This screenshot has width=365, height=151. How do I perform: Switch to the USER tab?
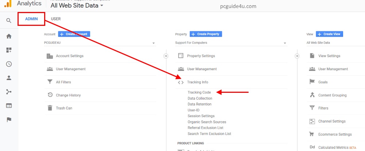pyautogui.click(x=56, y=19)
